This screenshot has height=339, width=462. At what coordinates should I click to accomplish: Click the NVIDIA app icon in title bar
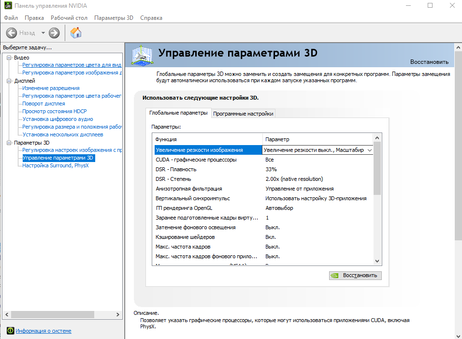click(8, 5)
